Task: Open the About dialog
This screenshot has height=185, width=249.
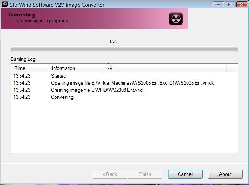Action: click(x=225, y=174)
